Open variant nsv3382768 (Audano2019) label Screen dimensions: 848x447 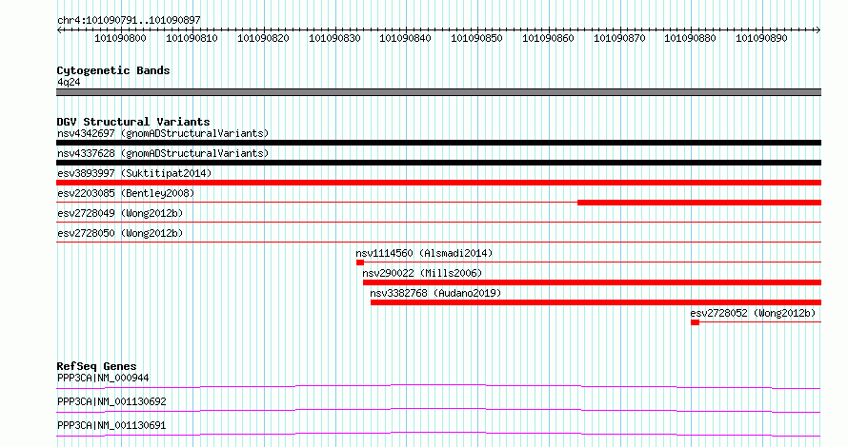pos(435,293)
